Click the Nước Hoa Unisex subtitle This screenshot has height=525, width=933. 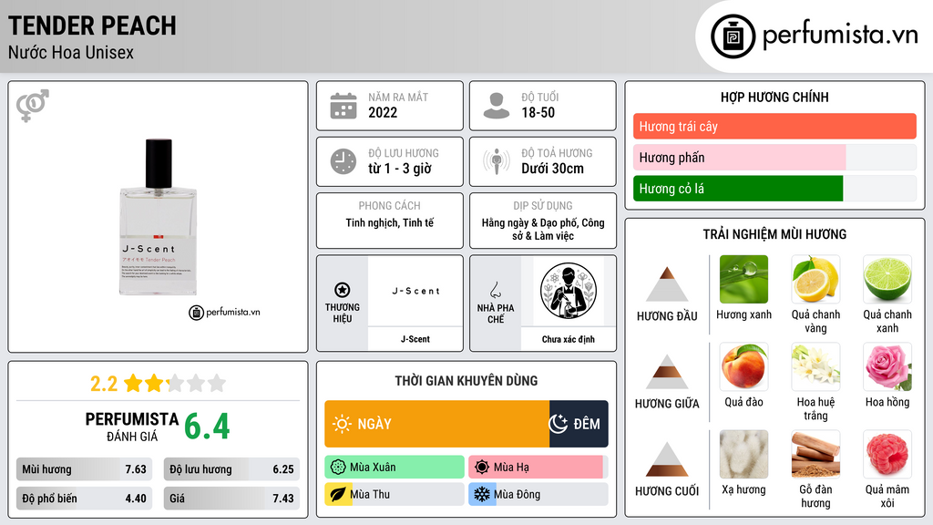click(x=71, y=52)
